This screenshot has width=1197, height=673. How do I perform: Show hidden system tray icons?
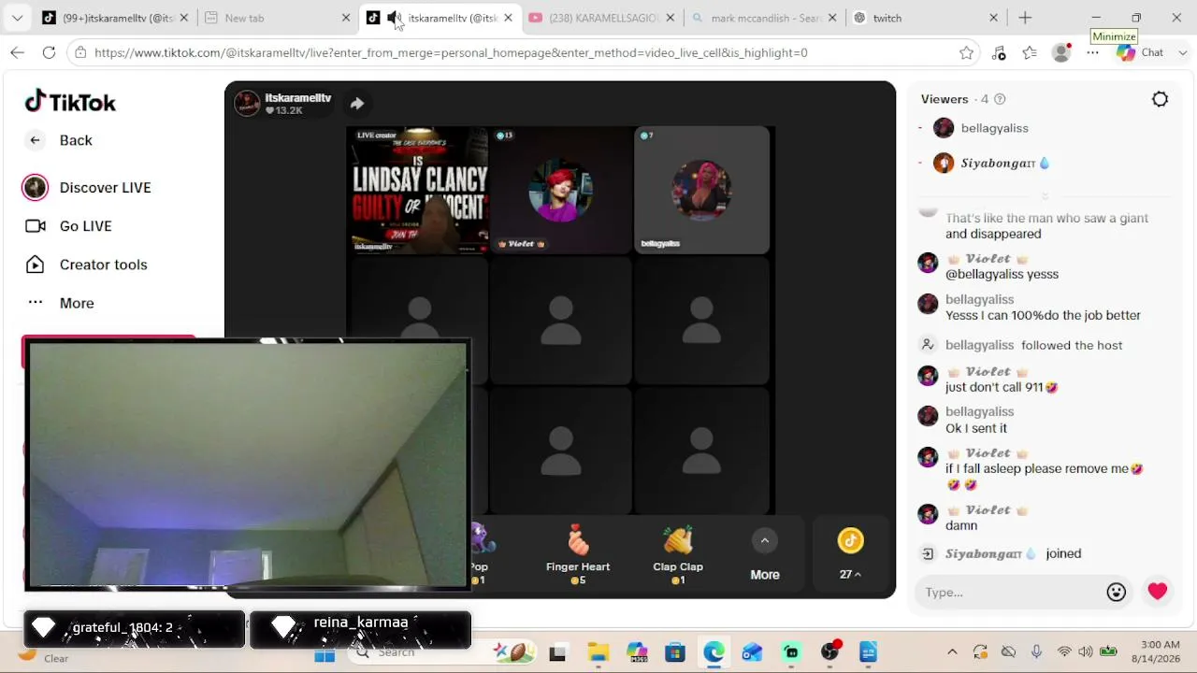click(x=952, y=652)
